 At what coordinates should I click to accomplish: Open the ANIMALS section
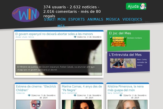pos(95,19)
